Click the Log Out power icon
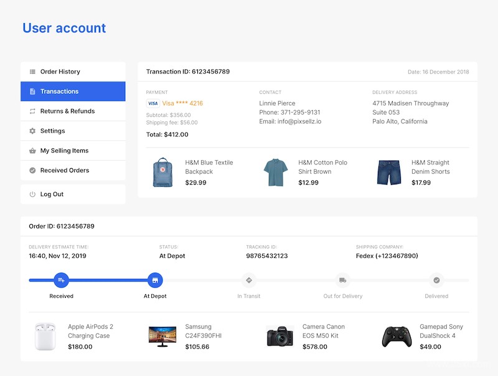Image resolution: width=498 pixels, height=376 pixels. click(32, 194)
